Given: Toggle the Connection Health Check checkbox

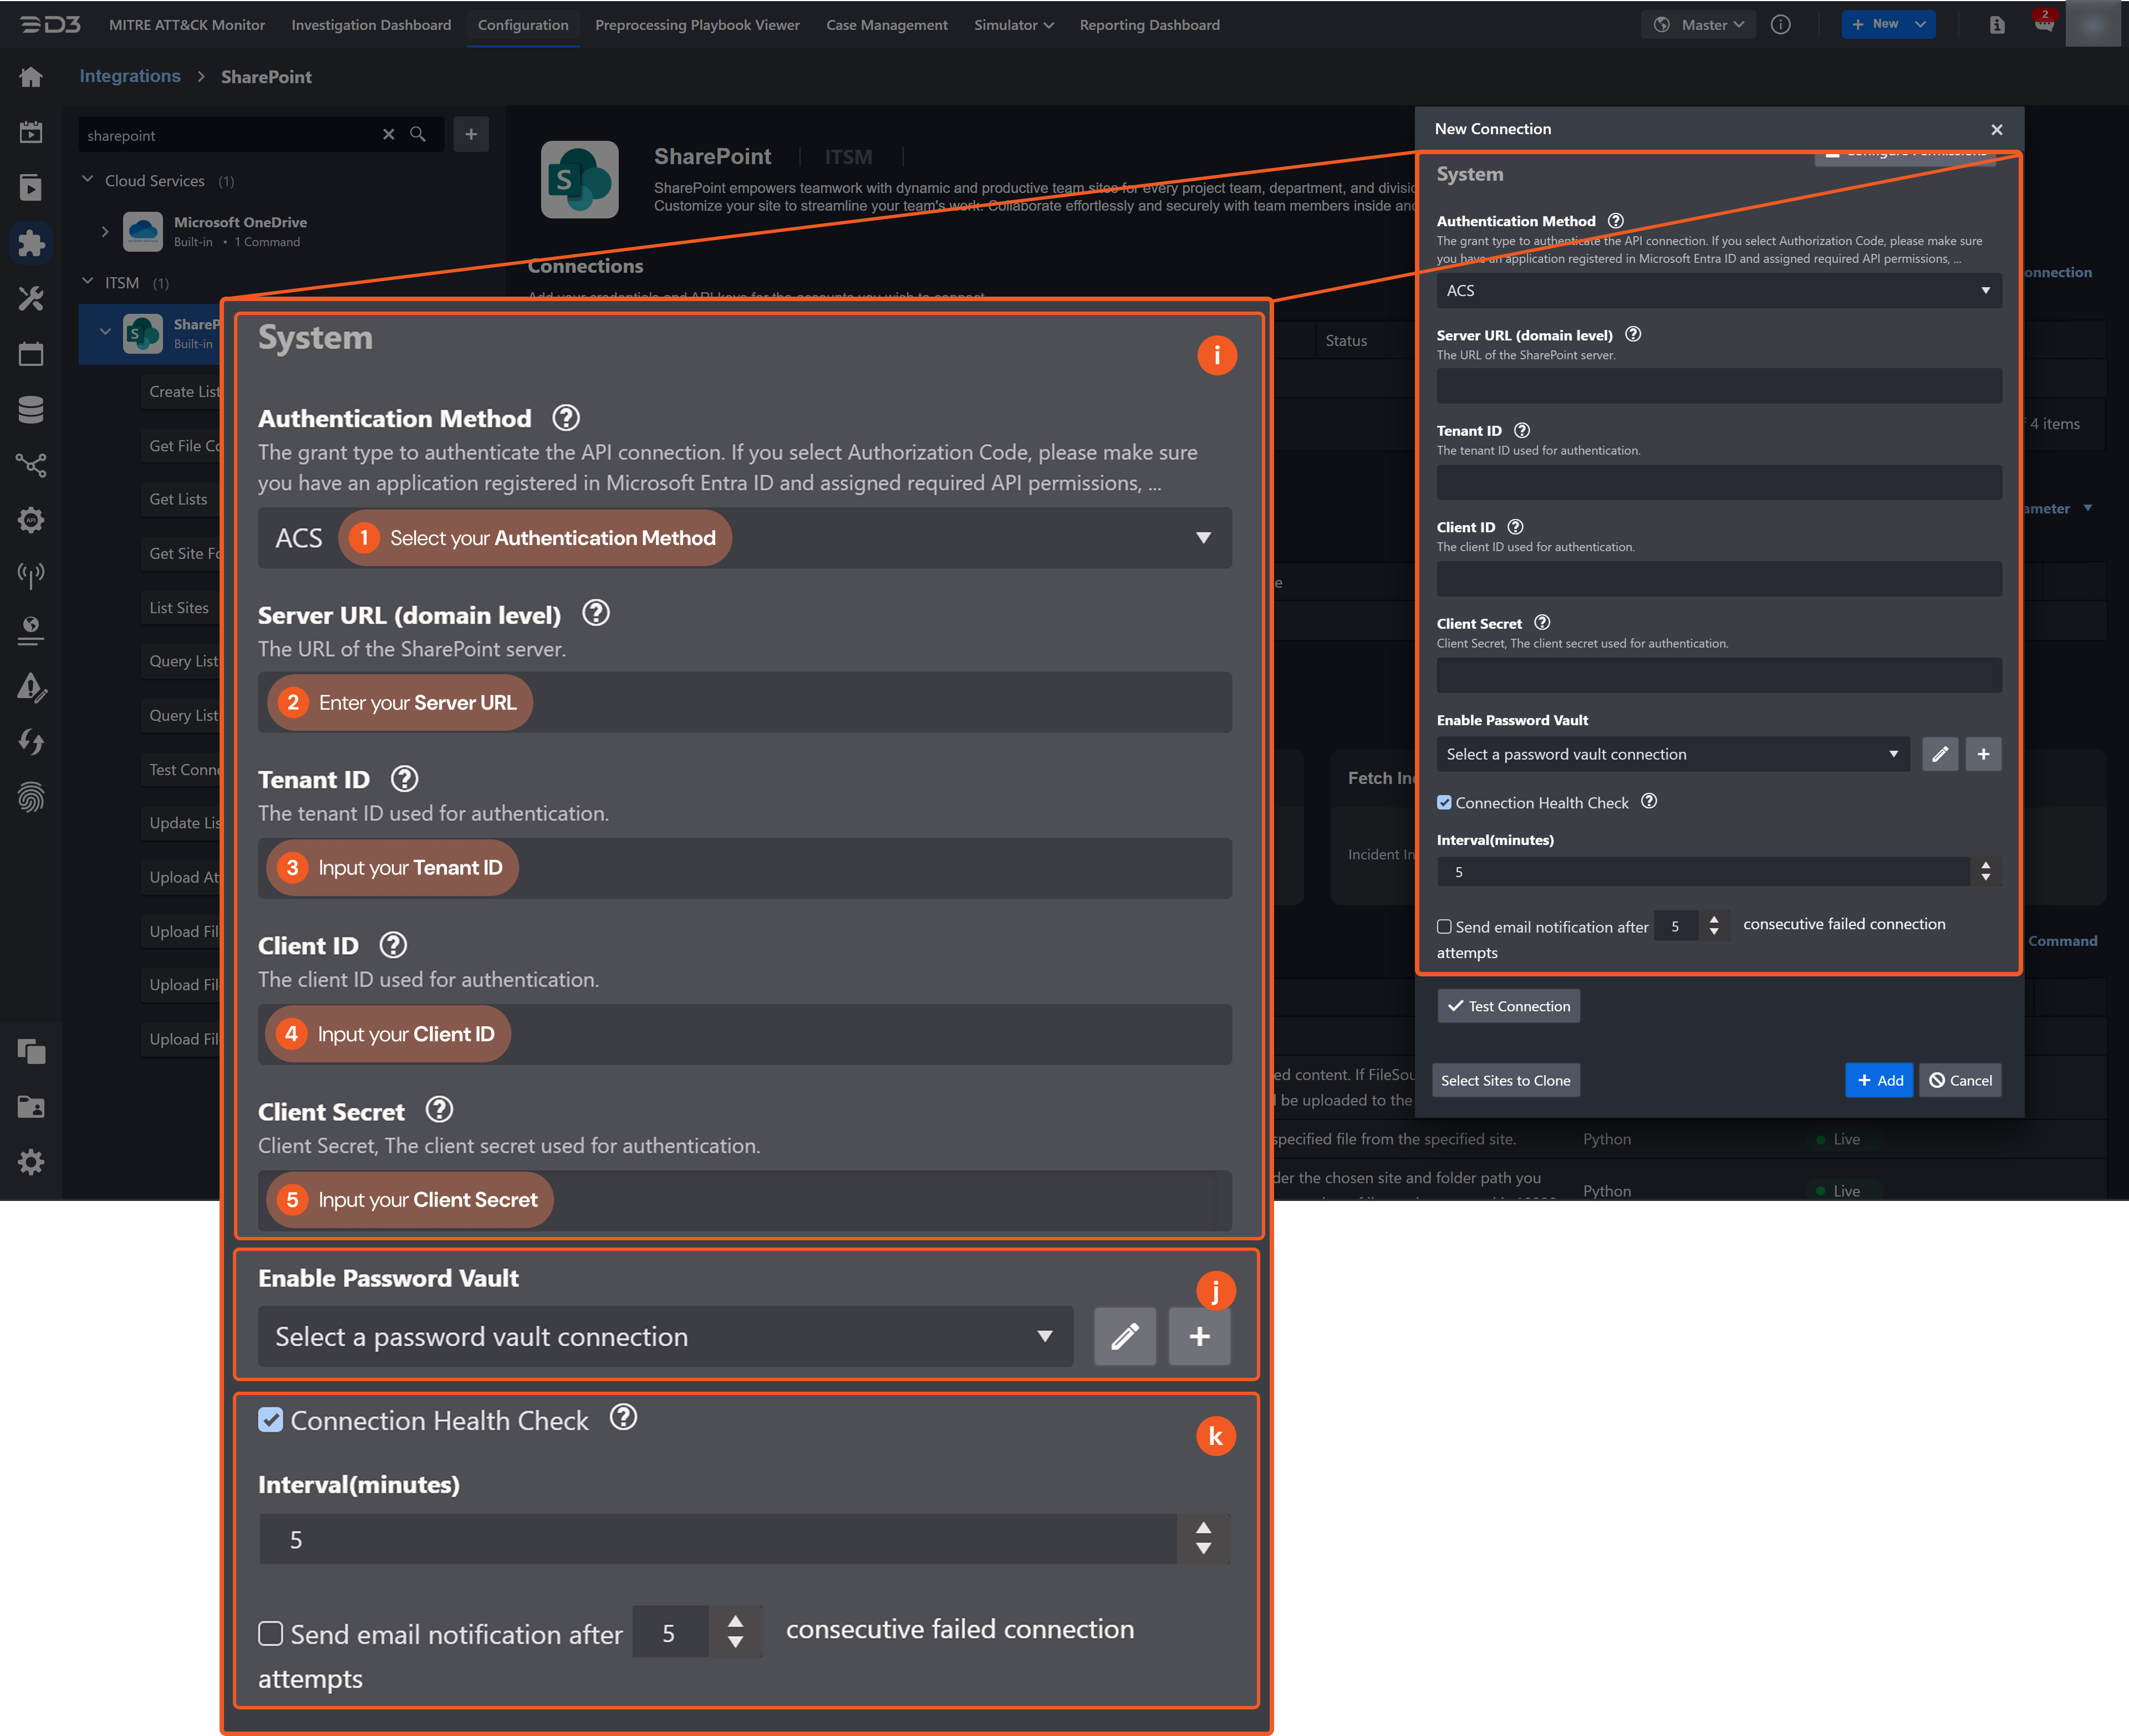Looking at the screenshot, I should (x=1444, y=802).
